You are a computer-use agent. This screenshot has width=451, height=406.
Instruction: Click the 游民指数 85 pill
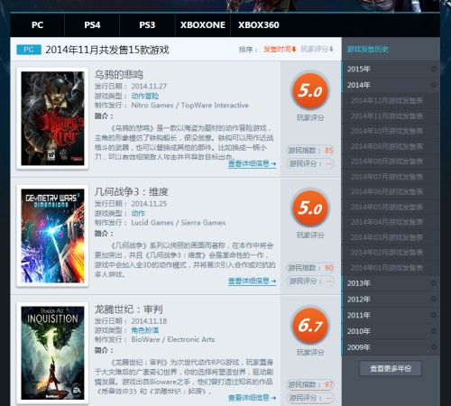(x=310, y=150)
